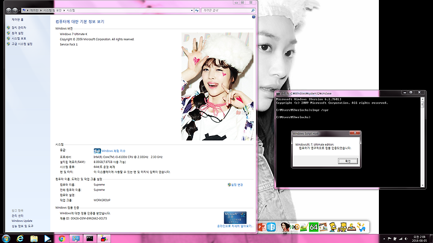Click Show Desktop strip at taskbar end
This screenshot has height=243, width=433.
coord(431,239)
